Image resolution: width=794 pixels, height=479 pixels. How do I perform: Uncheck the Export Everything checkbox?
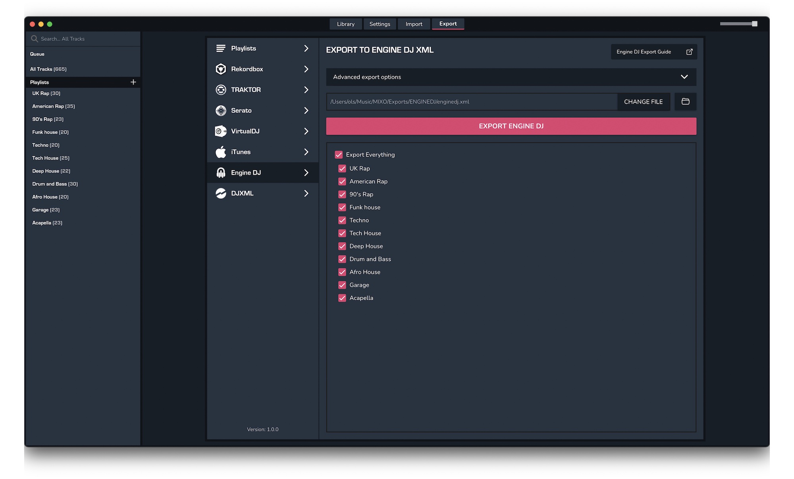[339, 155]
